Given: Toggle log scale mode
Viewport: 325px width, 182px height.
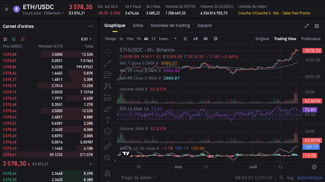Looking at the screenshot, I should pyautogui.click(x=290, y=178).
